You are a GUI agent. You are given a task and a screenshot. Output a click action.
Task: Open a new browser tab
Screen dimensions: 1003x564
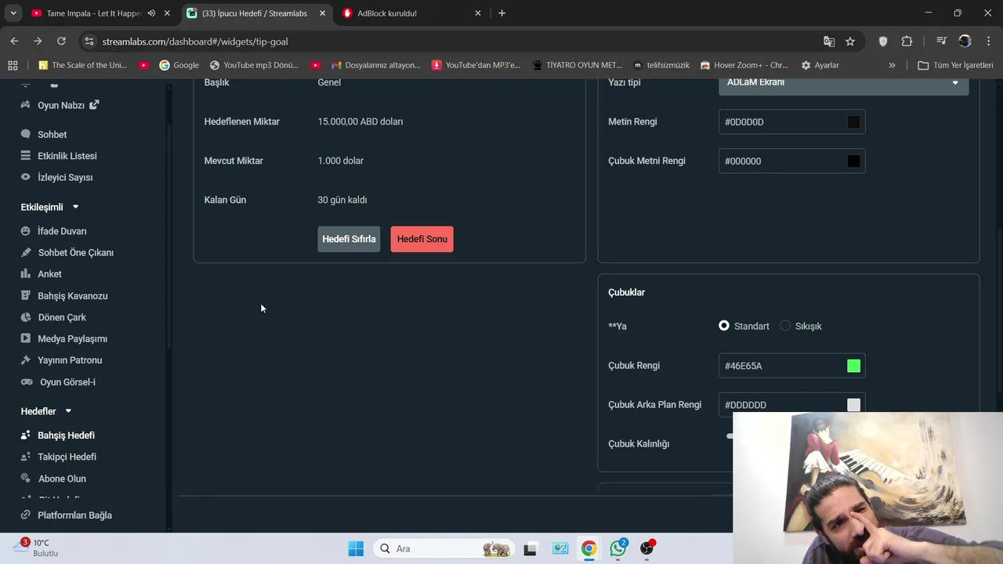click(501, 13)
